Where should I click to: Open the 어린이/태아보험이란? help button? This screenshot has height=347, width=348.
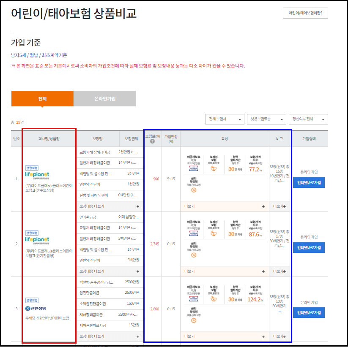(306, 13)
